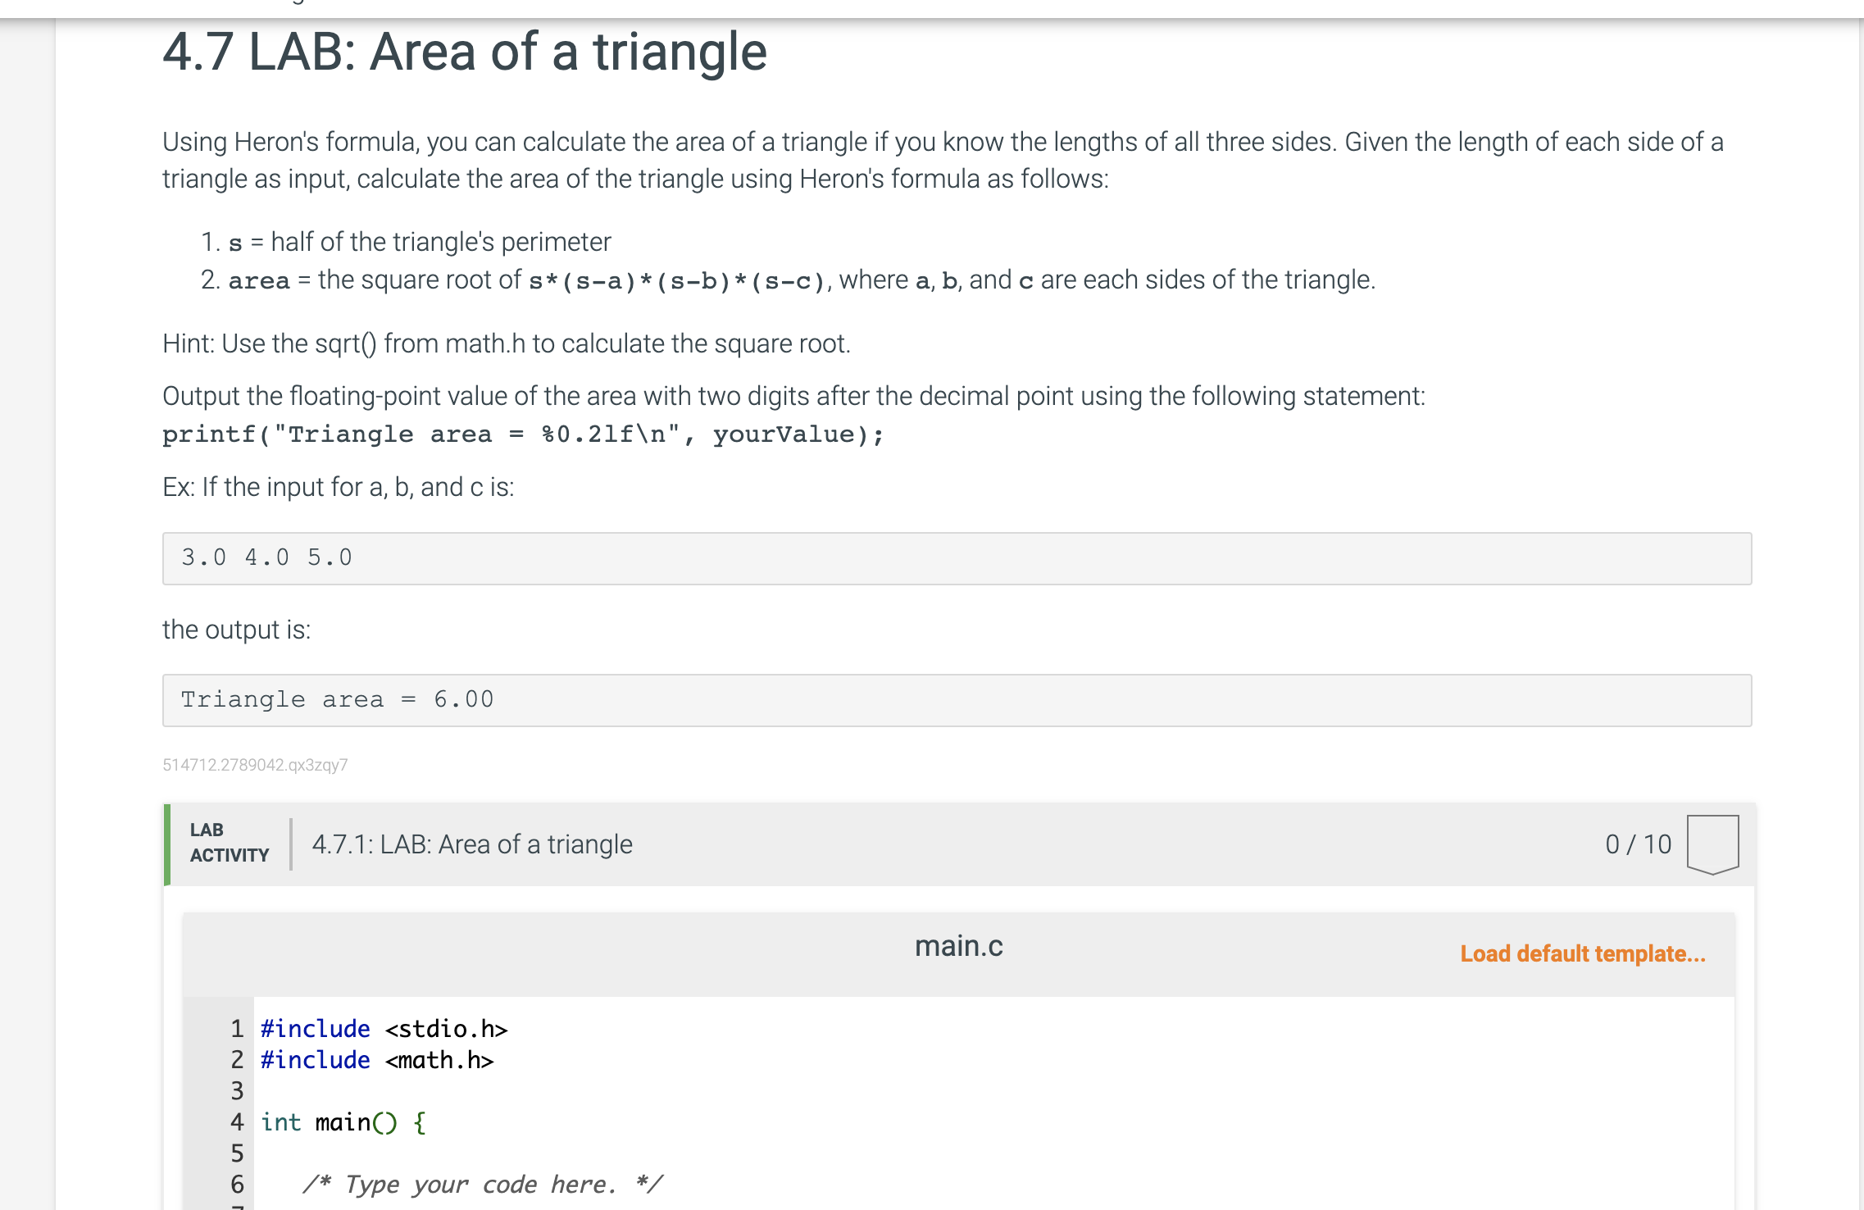
Task: Click the Triangle area = 6.00 output box
Action: tap(957, 700)
